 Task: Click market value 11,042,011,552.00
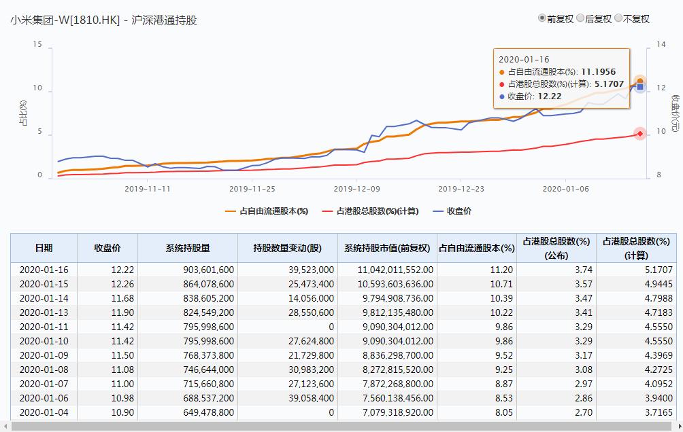pyautogui.click(x=387, y=270)
